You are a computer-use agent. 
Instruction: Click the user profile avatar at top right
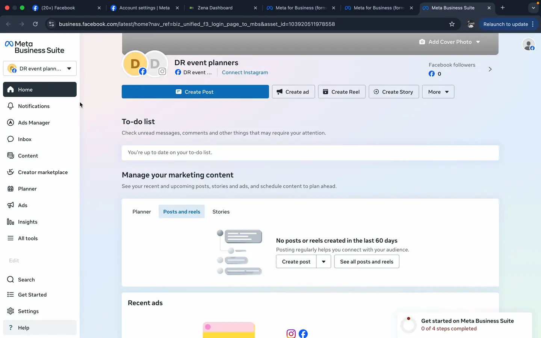pos(529,44)
